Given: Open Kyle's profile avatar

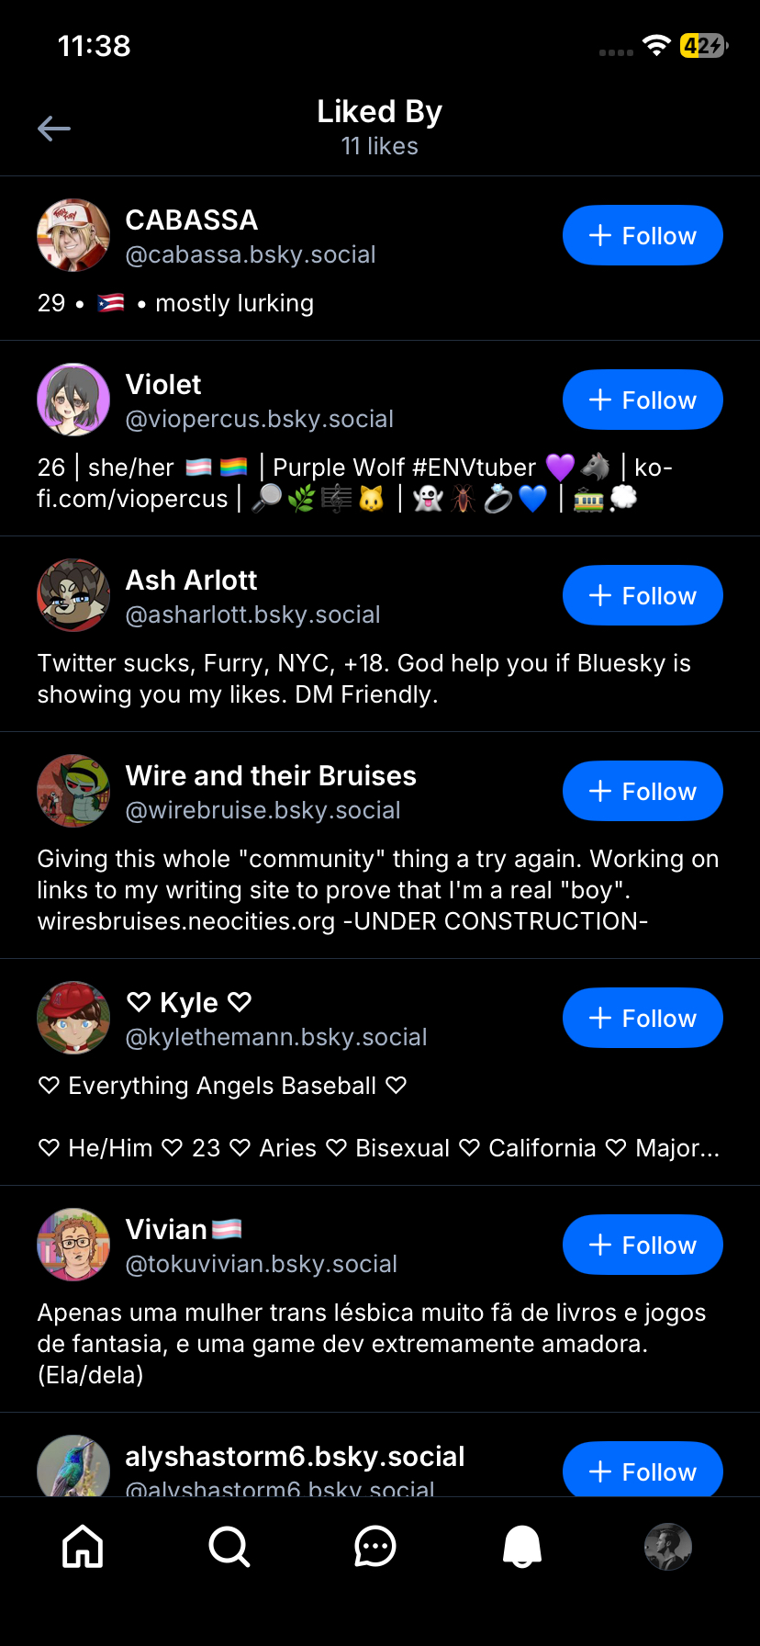Looking at the screenshot, I should 73,1019.
